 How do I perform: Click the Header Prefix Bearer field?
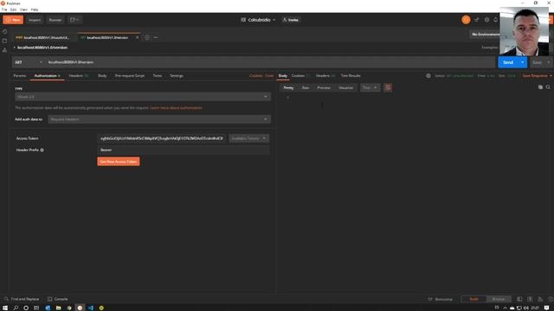(x=184, y=150)
